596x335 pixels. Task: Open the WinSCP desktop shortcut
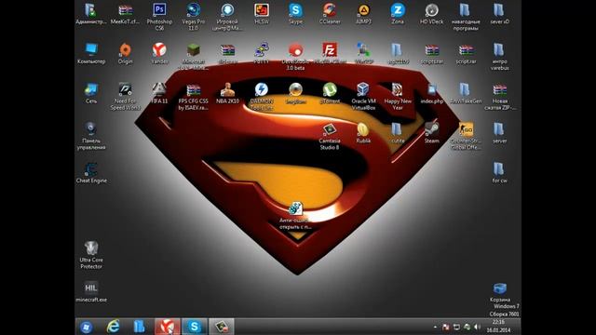pyautogui.click(x=364, y=50)
